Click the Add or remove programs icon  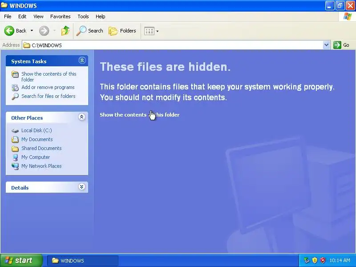click(x=15, y=87)
